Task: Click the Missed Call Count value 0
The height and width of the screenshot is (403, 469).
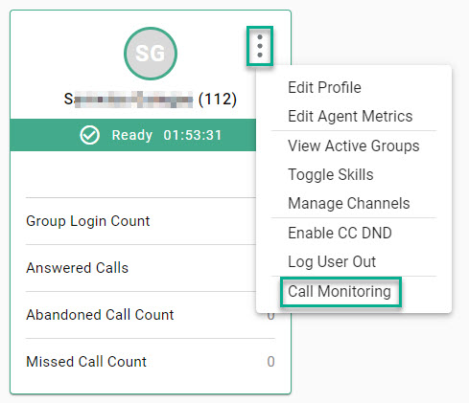Action: click(270, 362)
